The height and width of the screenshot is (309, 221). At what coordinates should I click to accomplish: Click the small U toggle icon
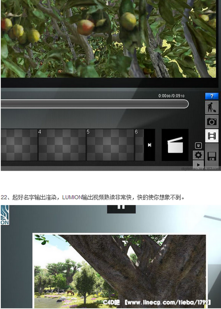(x=198, y=145)
